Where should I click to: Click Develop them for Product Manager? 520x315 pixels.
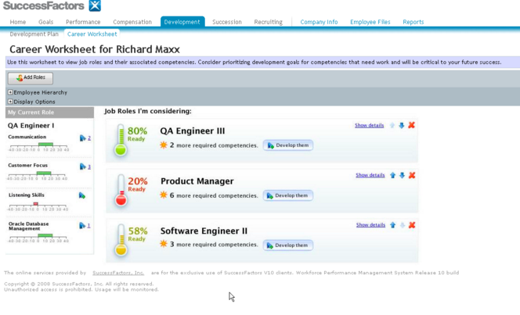[288, 195]
